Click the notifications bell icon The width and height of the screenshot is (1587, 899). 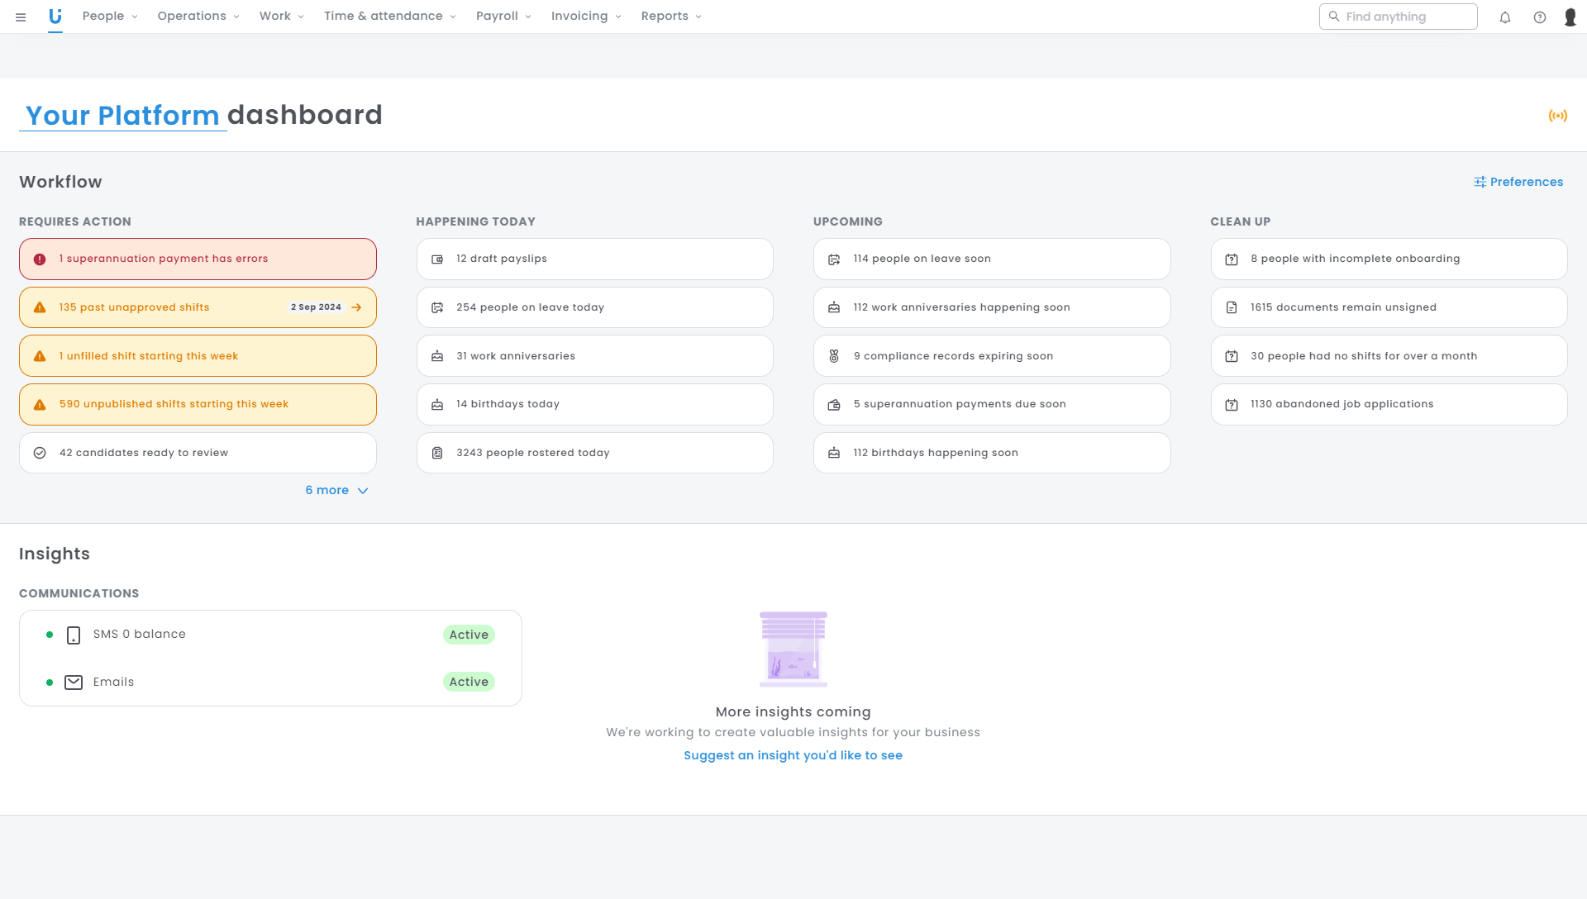point(1505,17)
